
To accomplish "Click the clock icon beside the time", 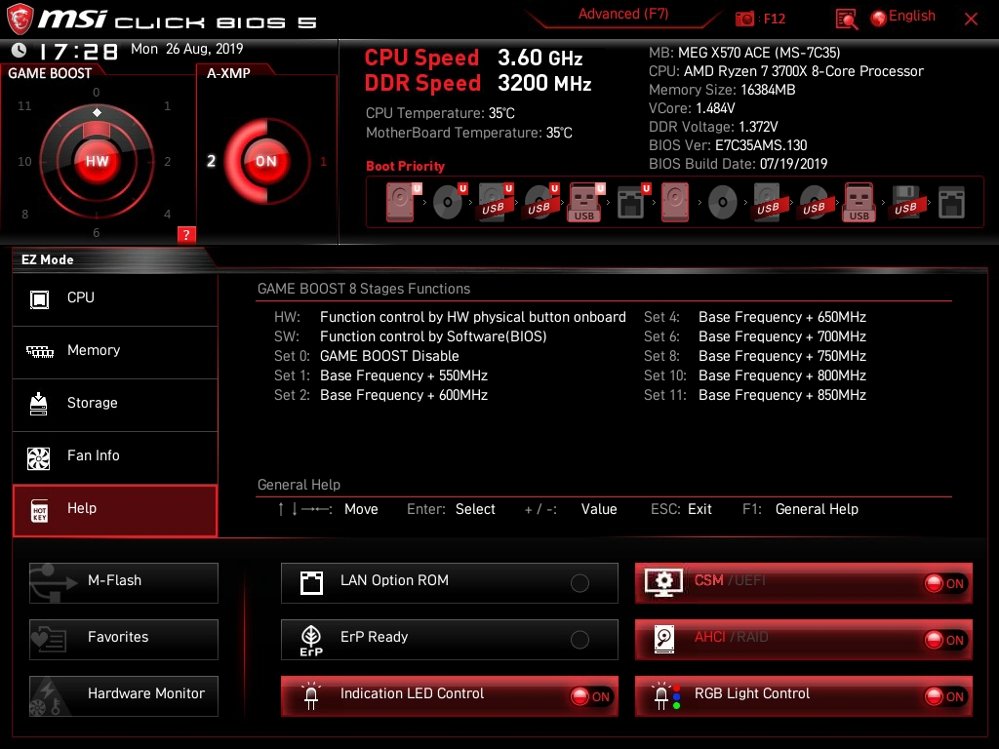I will [20, 50].
